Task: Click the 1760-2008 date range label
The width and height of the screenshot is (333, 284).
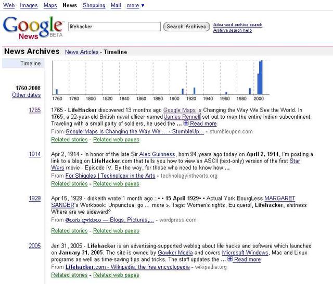Action: pyautogui.click(x=28, y=88)
